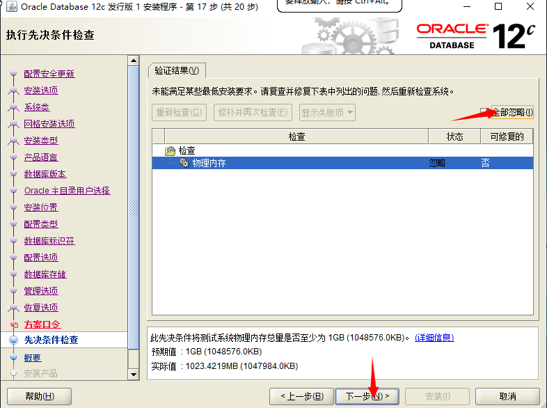
Task: Open the 配置安全更新 step
Action: pos(49,74)
